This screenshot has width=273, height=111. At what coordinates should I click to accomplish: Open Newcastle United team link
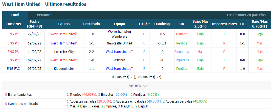pos(119,43)
